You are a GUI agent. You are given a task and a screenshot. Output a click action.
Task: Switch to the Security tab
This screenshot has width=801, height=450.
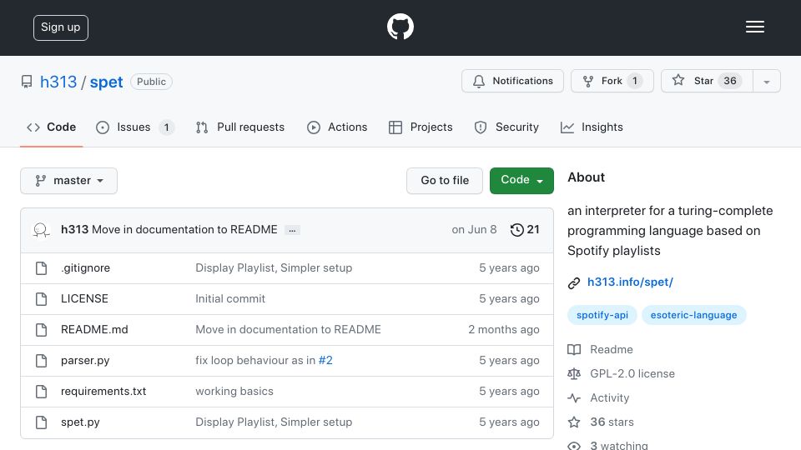pyautogui.click(x=506, y=127)
